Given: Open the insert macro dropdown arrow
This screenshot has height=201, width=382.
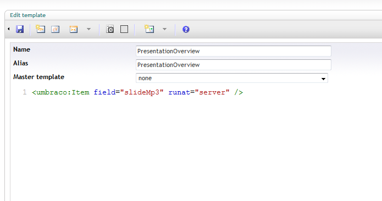Looking at the screenshot, I should (88, 29).
